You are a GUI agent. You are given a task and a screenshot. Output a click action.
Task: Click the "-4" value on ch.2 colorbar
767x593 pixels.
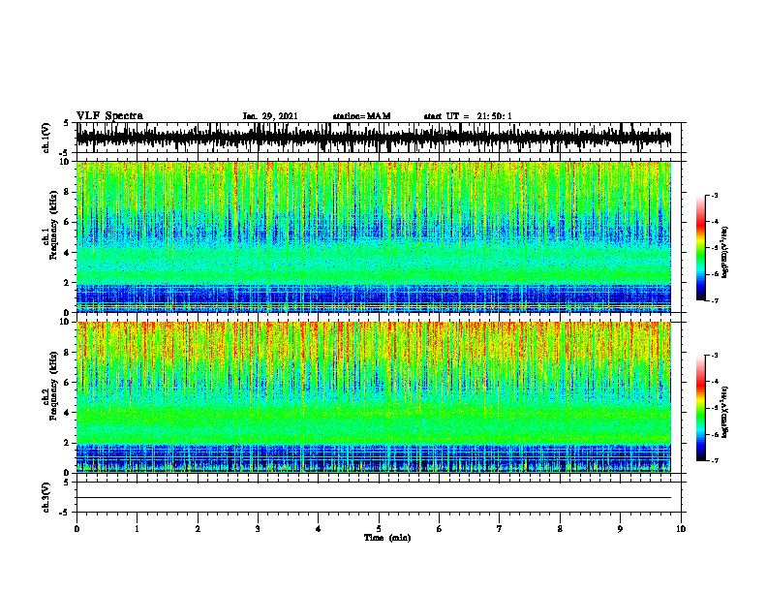click(x=715, y=382)
